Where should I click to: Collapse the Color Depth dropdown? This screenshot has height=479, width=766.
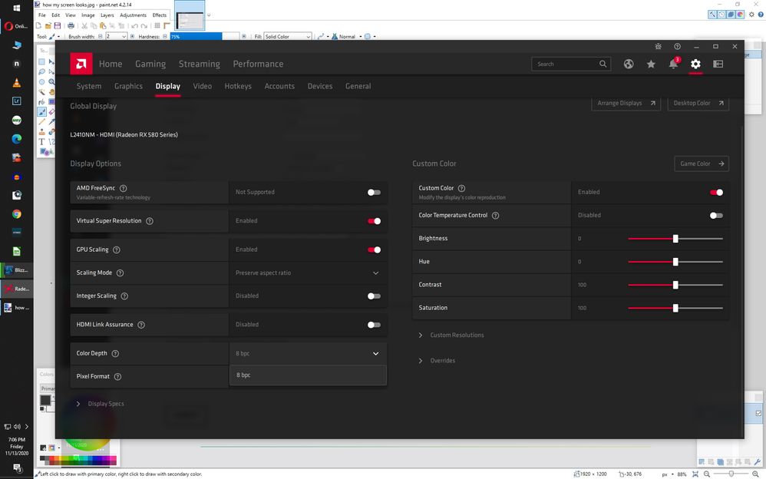point(308,353)
